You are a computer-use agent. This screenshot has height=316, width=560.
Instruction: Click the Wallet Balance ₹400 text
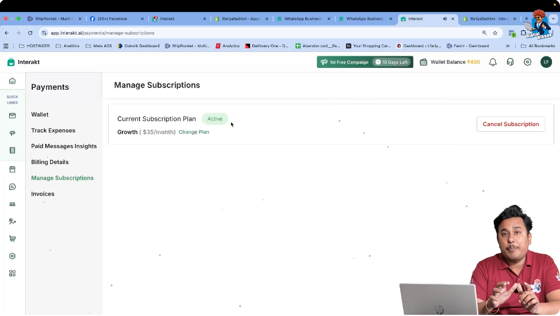point(455,62)
